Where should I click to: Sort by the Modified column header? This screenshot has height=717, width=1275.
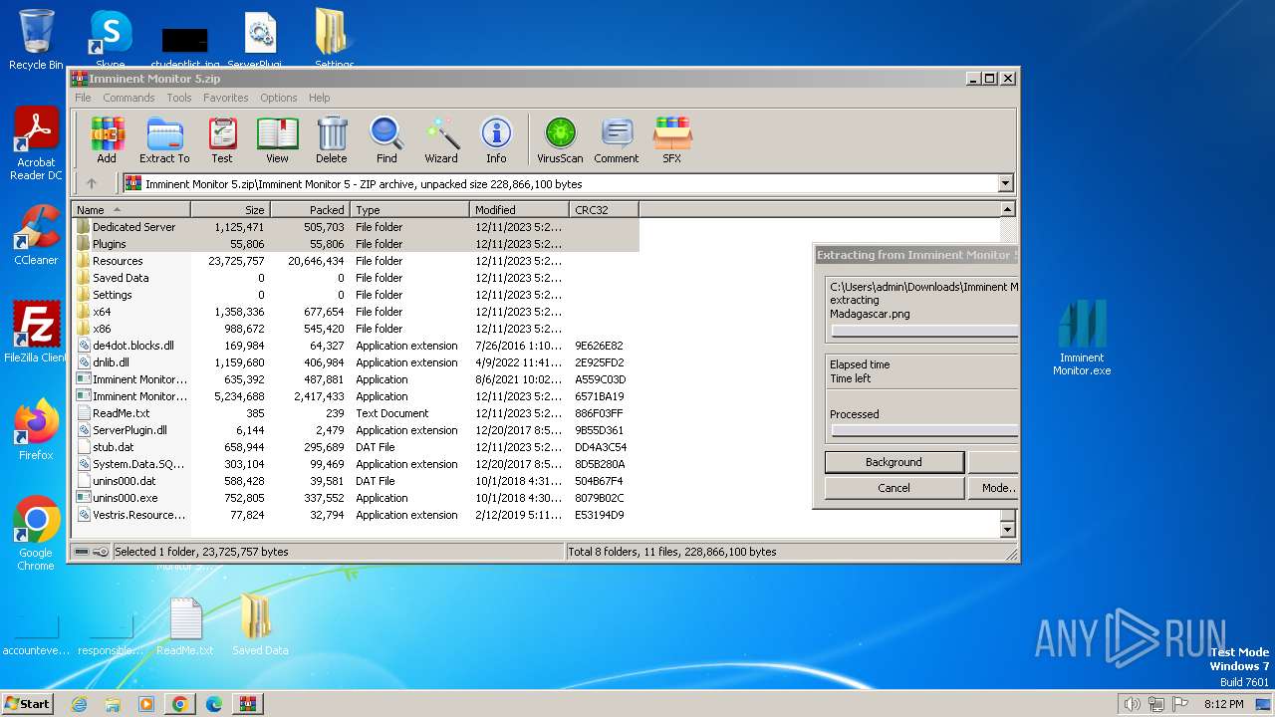pos(519,210)
